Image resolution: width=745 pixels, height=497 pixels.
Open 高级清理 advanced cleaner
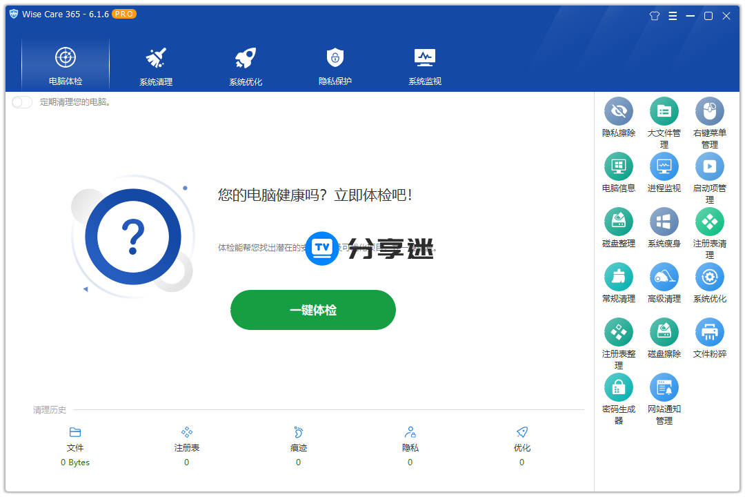pos(664,276)
